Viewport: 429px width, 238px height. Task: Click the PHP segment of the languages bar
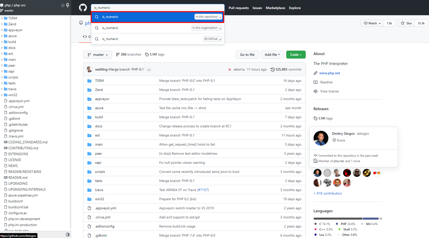pyautogui.click(x=370, y=219)
